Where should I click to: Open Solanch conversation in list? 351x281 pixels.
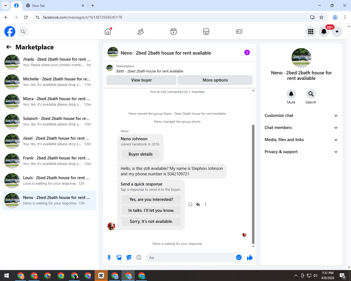click(x=49, y=122)
